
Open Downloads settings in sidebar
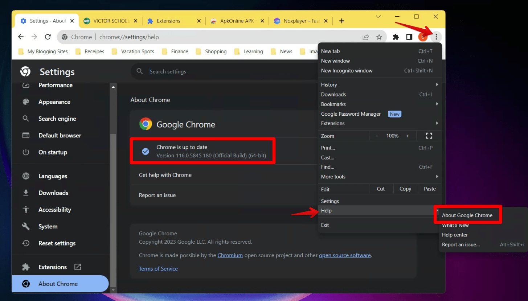(x=53, y=193)
